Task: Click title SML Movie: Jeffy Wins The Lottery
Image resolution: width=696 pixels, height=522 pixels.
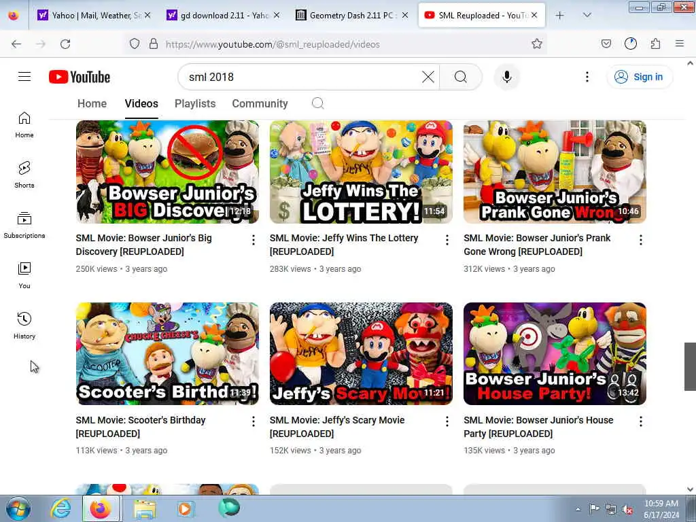Action: (344, 245)
